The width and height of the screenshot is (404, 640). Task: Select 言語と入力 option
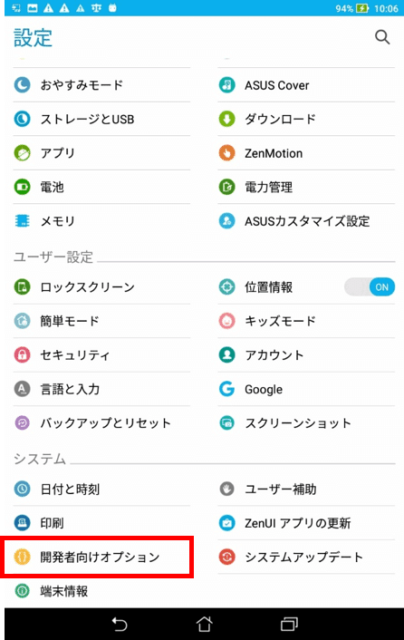pos(101,389)
